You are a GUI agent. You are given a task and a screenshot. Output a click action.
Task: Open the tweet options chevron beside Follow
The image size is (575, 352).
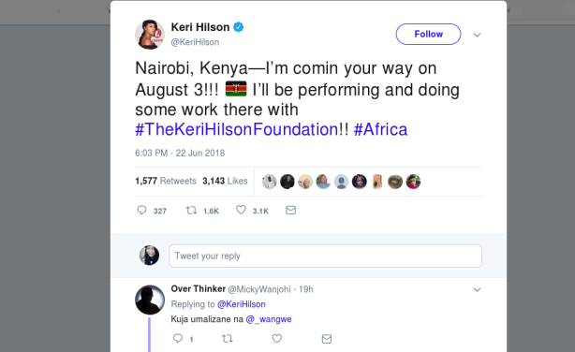(x=477, y=35)
